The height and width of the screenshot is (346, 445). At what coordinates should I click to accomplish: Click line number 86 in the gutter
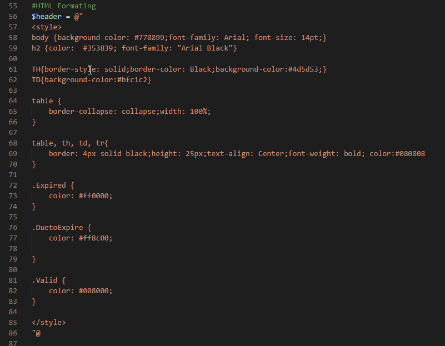click(x=13, y=333)
